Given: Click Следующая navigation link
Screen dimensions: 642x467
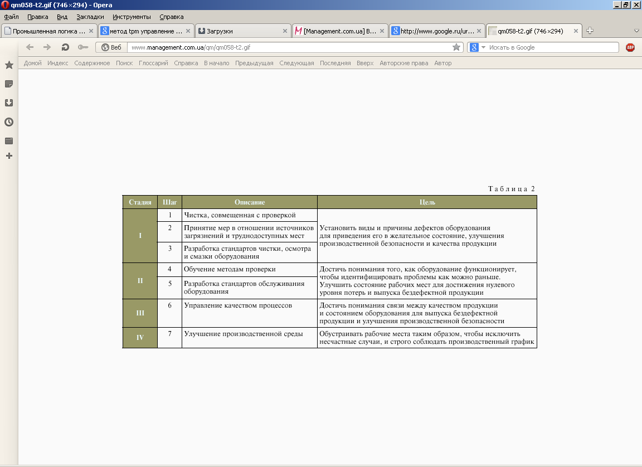Looking at the screenshot, I should tap(297, 63).
